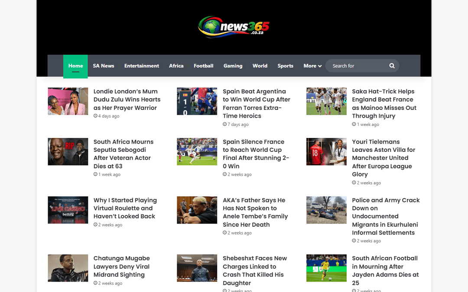Click '4 days ago' under Londie London

107,116
